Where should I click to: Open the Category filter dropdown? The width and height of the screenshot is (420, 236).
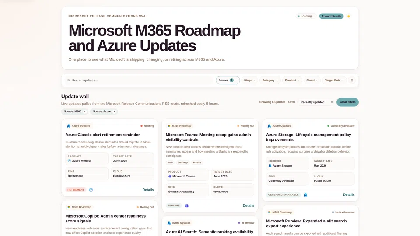(270, 80)
